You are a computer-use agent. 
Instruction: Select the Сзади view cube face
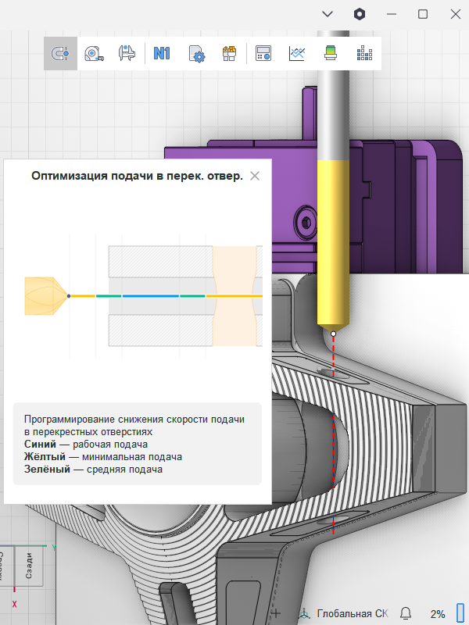coord(29,565)
